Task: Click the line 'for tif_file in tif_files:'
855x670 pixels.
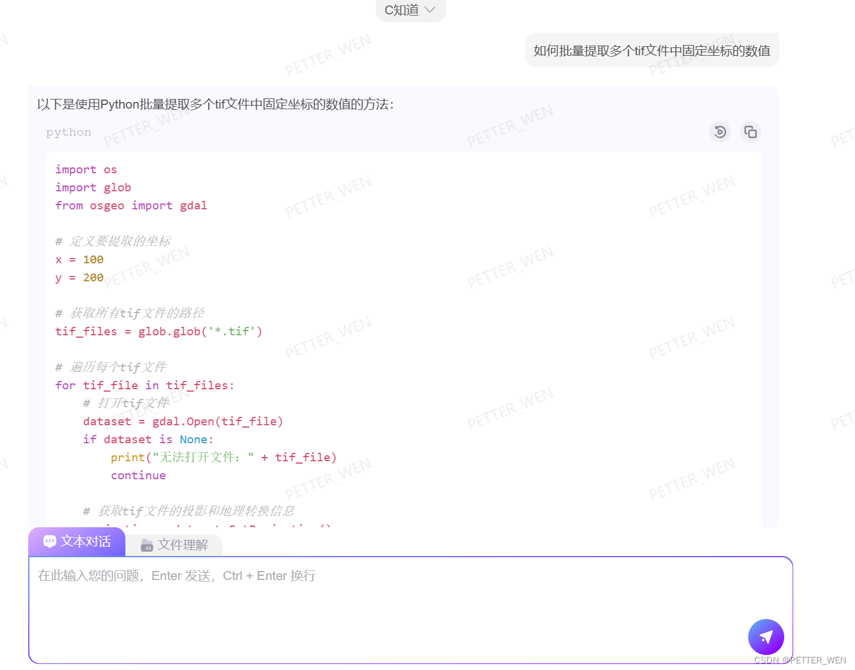Action: click(145, 386)
